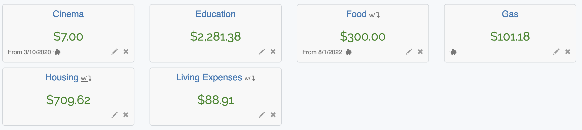
Task: Remove the Gas category card
Action: pos(568,52)
